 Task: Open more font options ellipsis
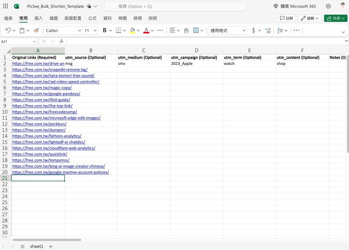click(x=160, y=31)
